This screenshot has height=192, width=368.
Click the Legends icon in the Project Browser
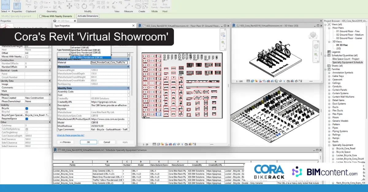tap(329, 52)
